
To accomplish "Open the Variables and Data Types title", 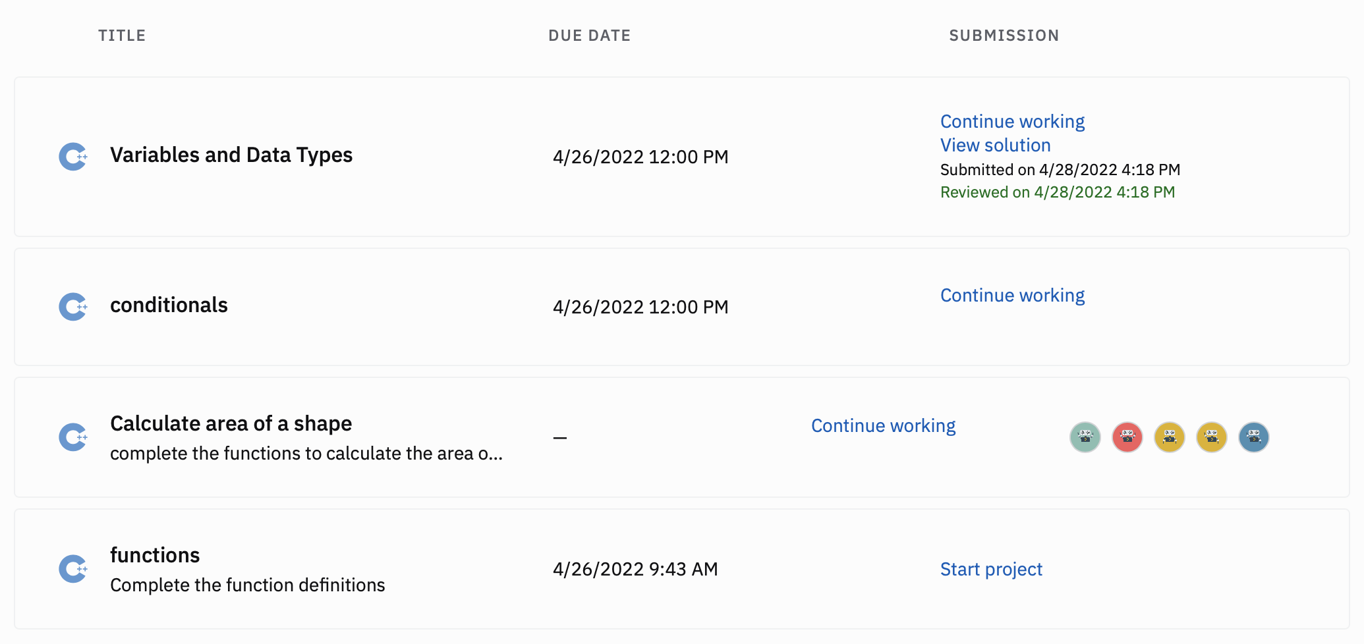I will [x=231, y=155].
